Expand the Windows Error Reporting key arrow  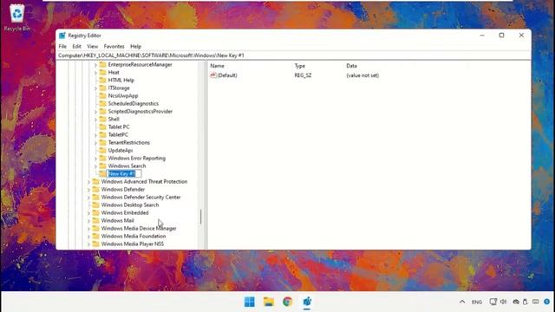pyautogui.click(x=95, y=158)
